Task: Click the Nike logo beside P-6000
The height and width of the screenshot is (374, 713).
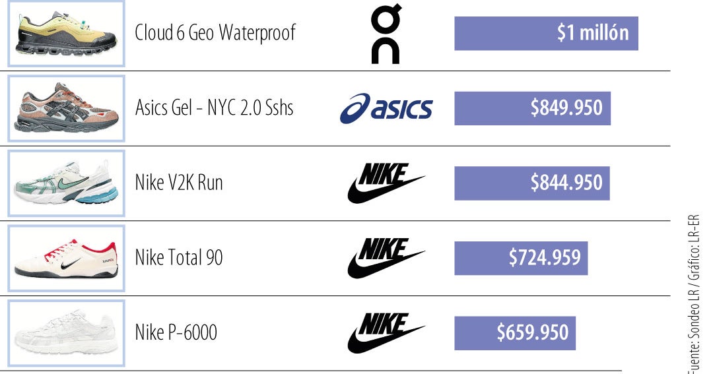Action: pos(386,333)
